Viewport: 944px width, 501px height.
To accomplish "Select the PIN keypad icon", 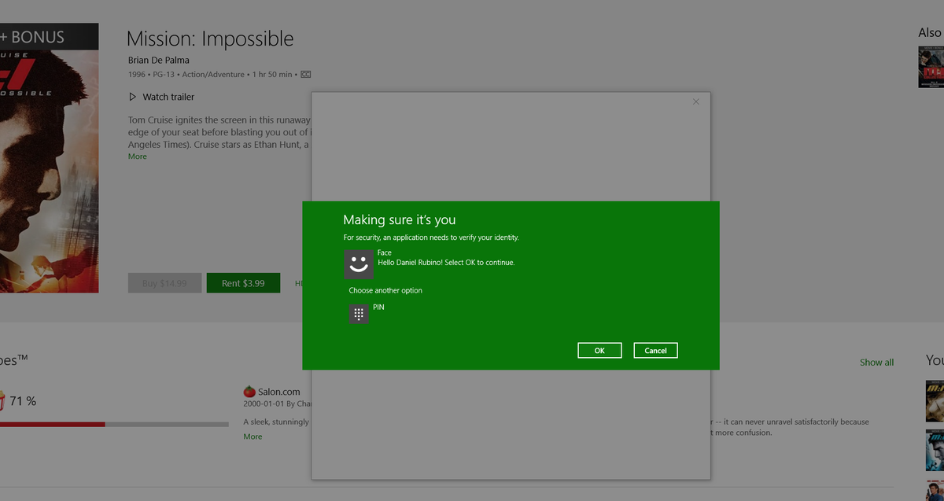I will click(x=359, y=314).
